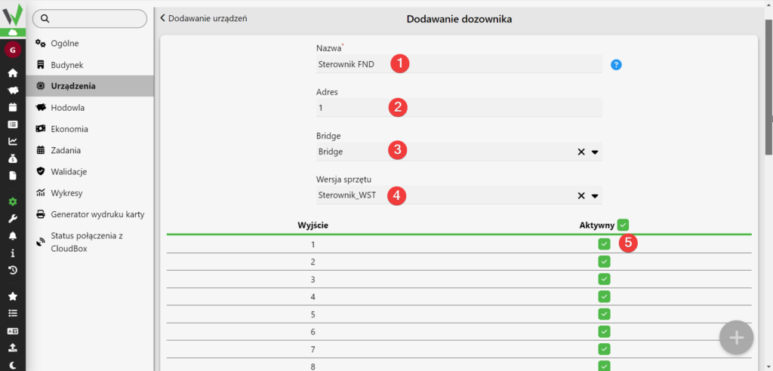Click the notifications bell icon

(13, 236)
